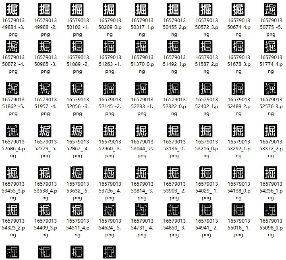The image size is (286, 260).
Task: Click thumbnail for 1657901350102_-1.png
Action: coord(77,9)
